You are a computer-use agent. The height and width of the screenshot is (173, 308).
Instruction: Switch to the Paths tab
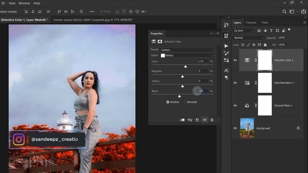(x=265, y=23)
